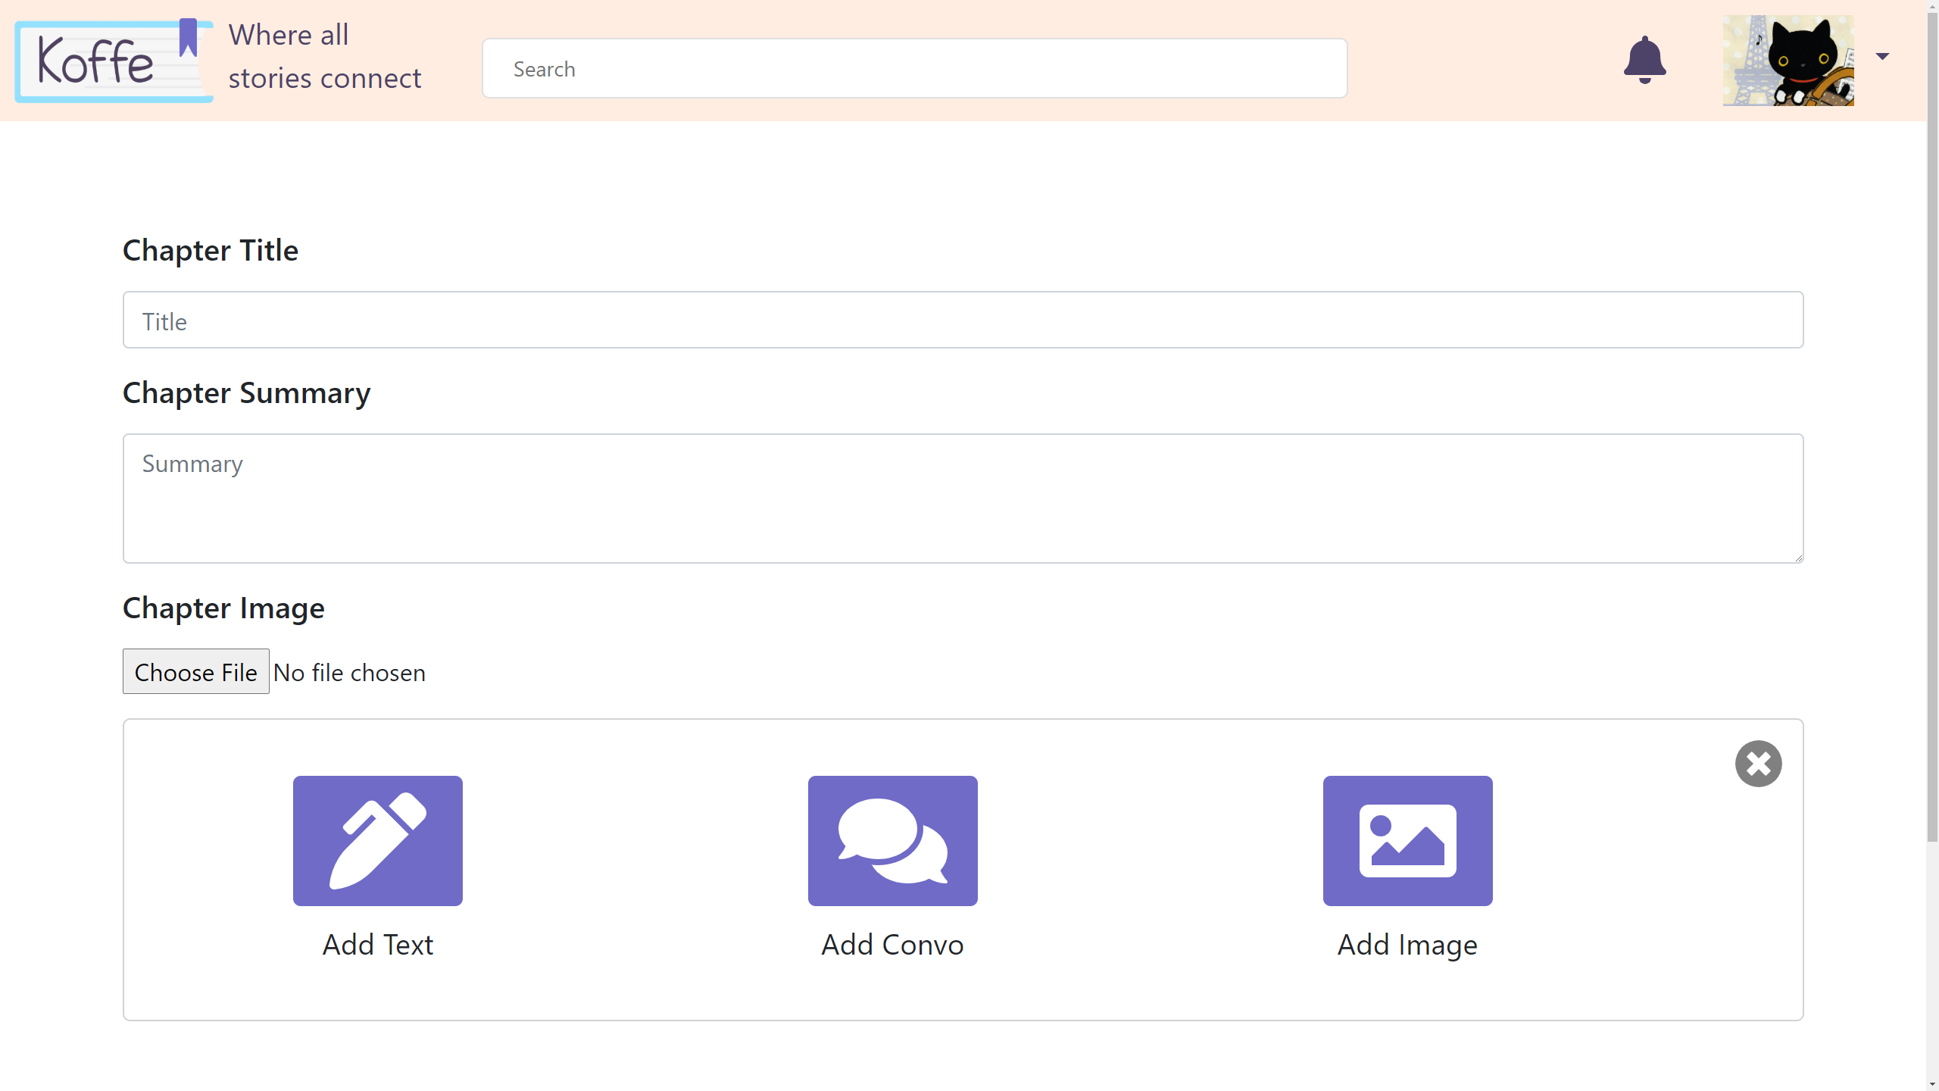The image size is (1939, 1091).
Task: Click the "Add Convo" label
Action: [893, 945]
